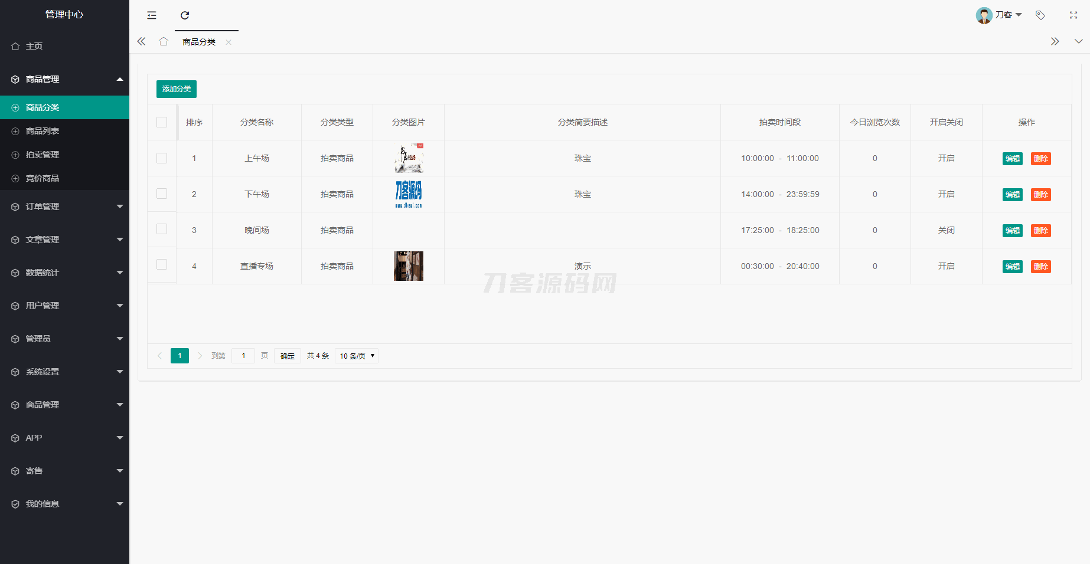This screenshot has width=1090, height=564.
Task: Open the 刀客 user dropdown
Action: 1000,15
